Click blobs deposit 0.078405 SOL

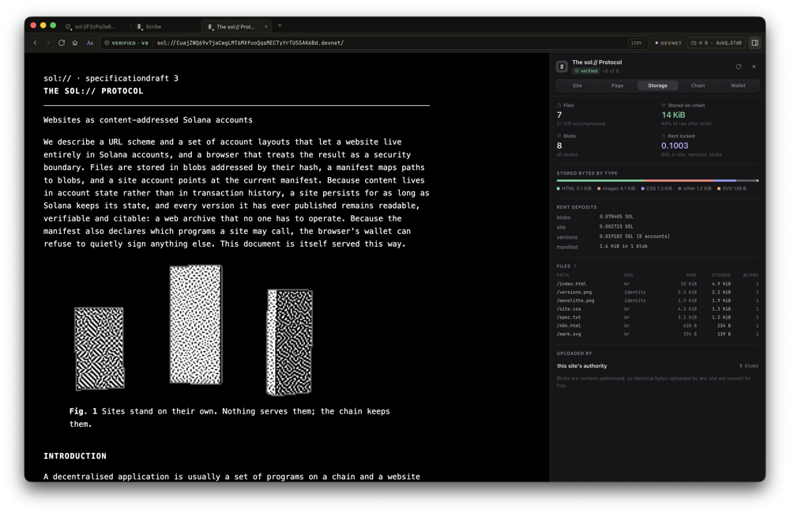click(616, 217)
